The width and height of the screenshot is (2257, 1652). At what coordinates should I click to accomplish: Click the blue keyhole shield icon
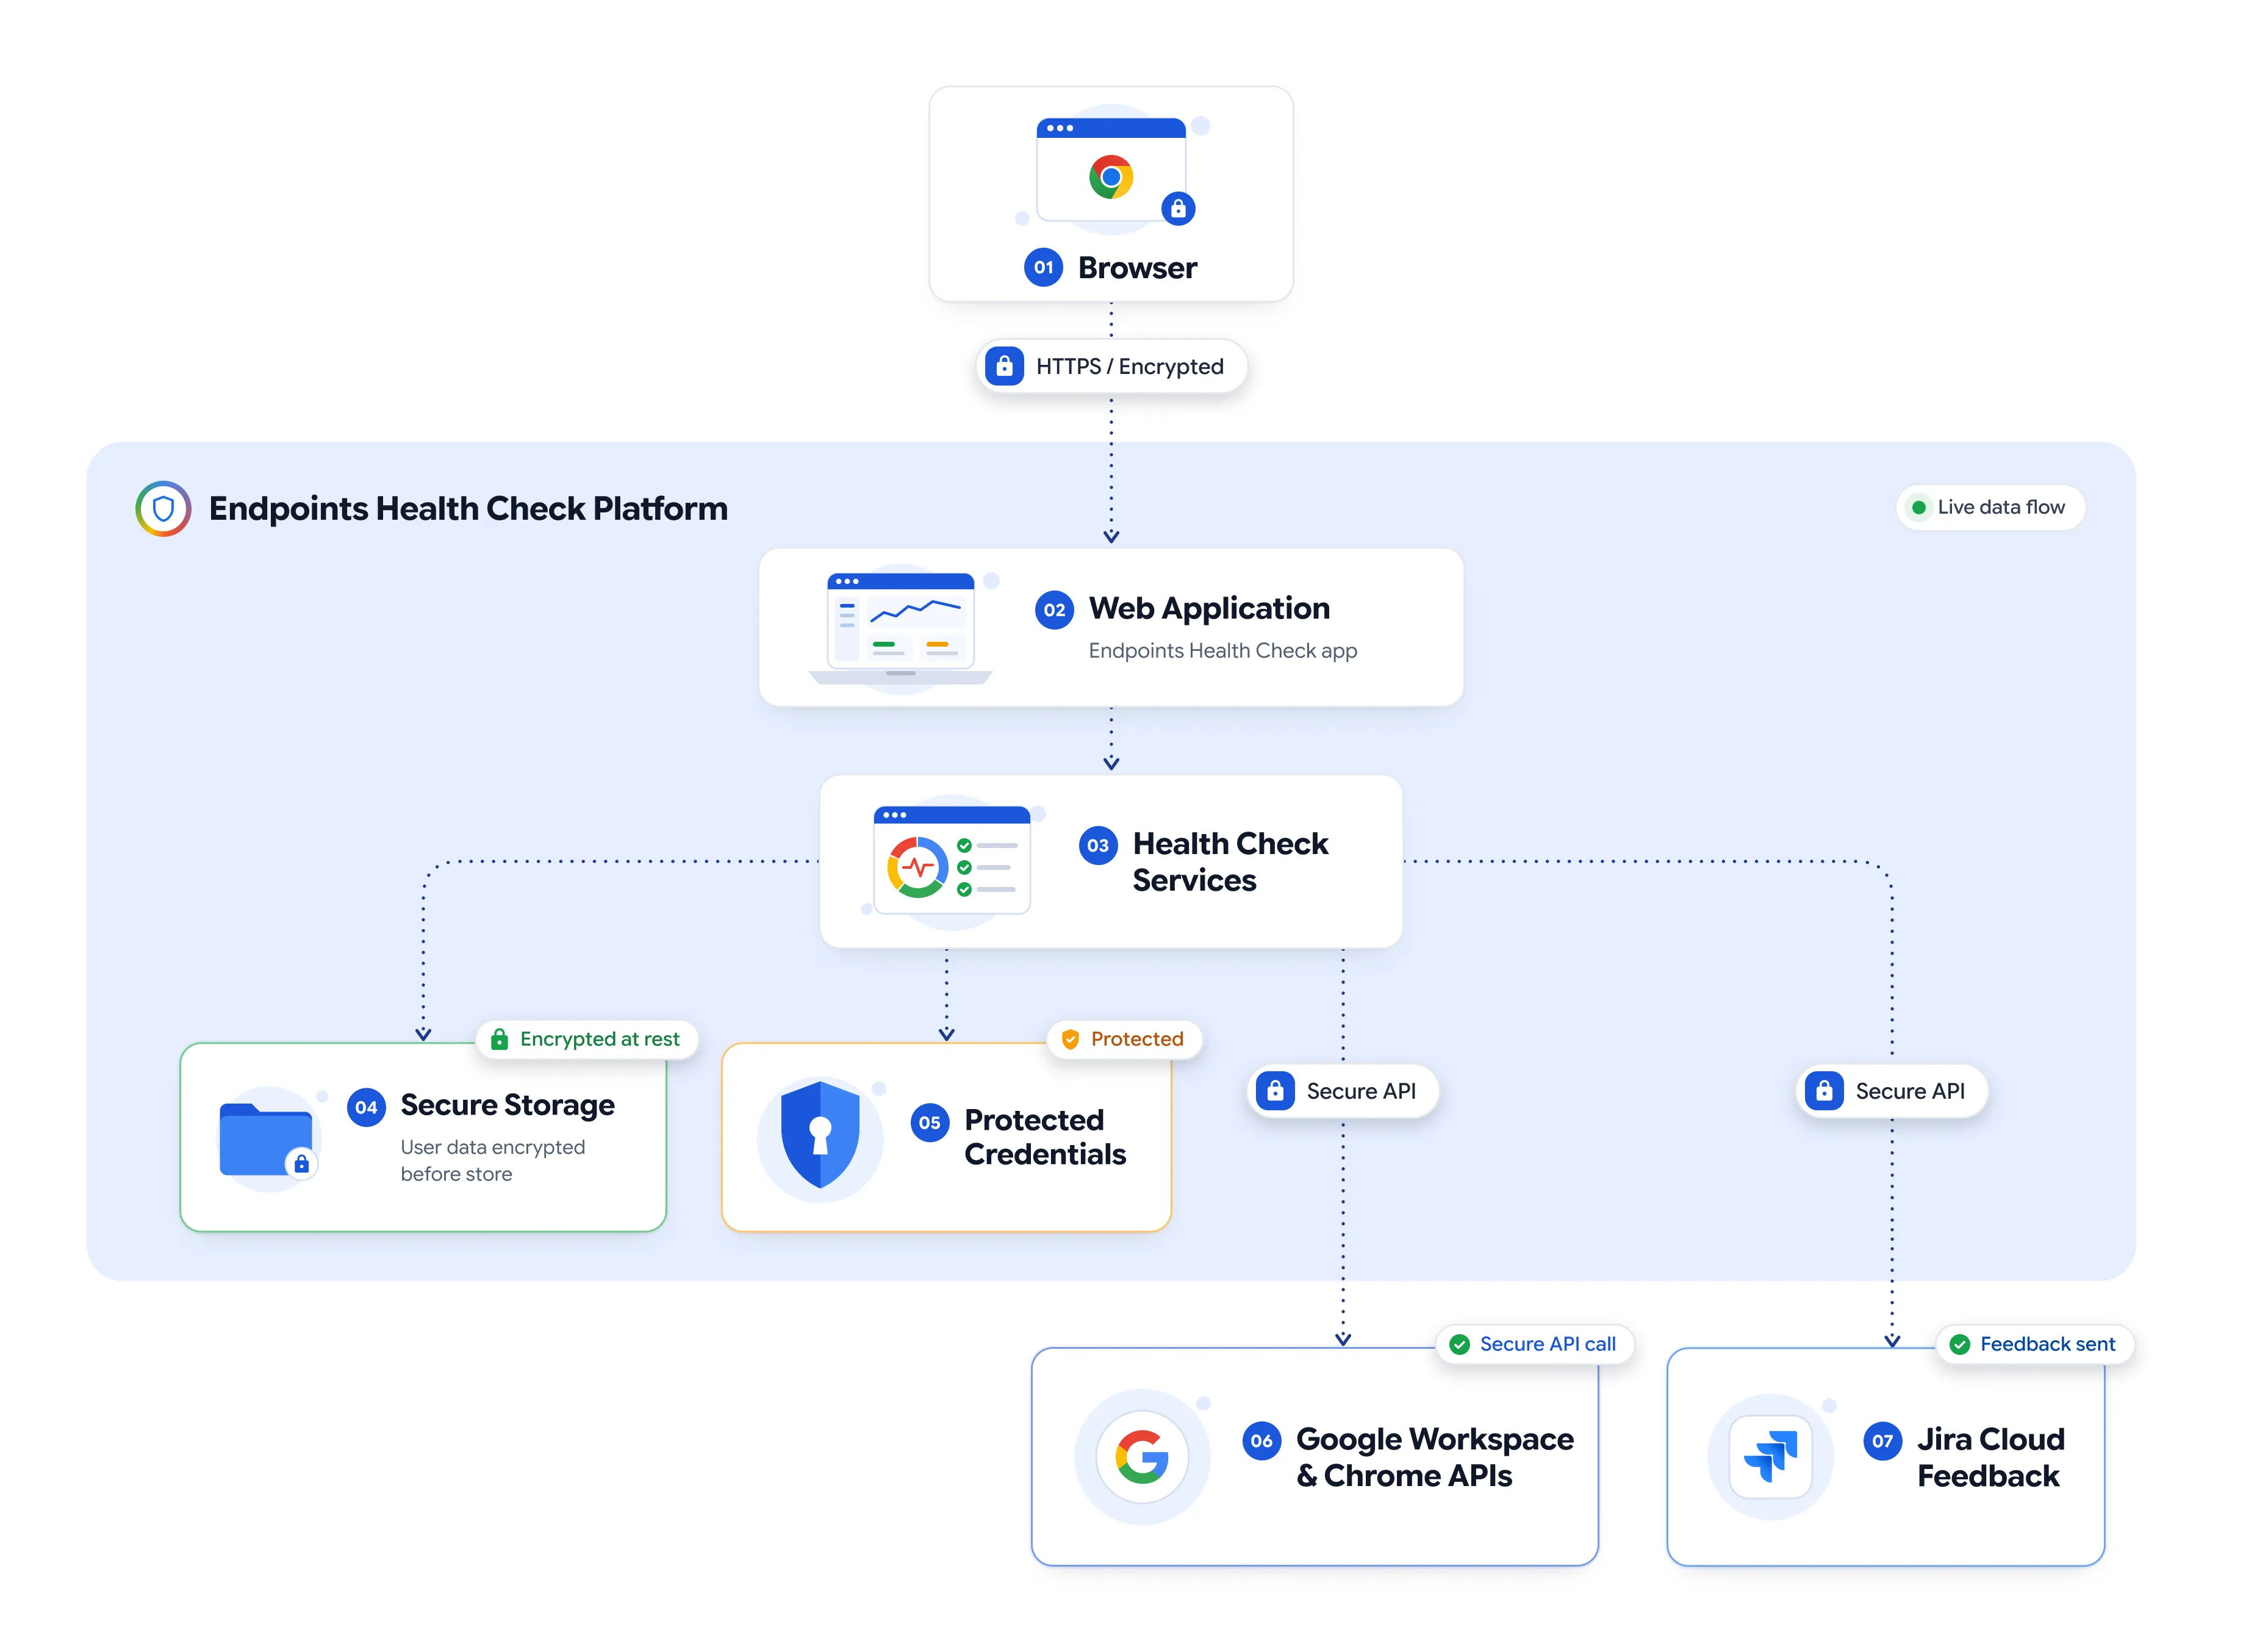tap(820, 1135)
